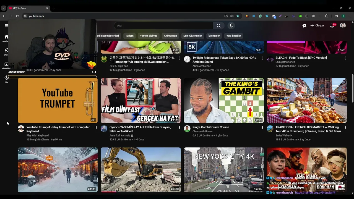View site information icon beside youtube.com
This screenshot has height=199, width=354.
(25, 16)
